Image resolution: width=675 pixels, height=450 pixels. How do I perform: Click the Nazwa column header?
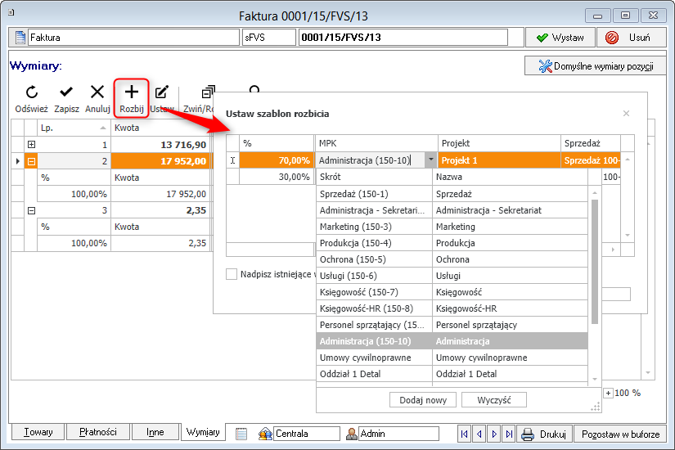click(510, 177)
